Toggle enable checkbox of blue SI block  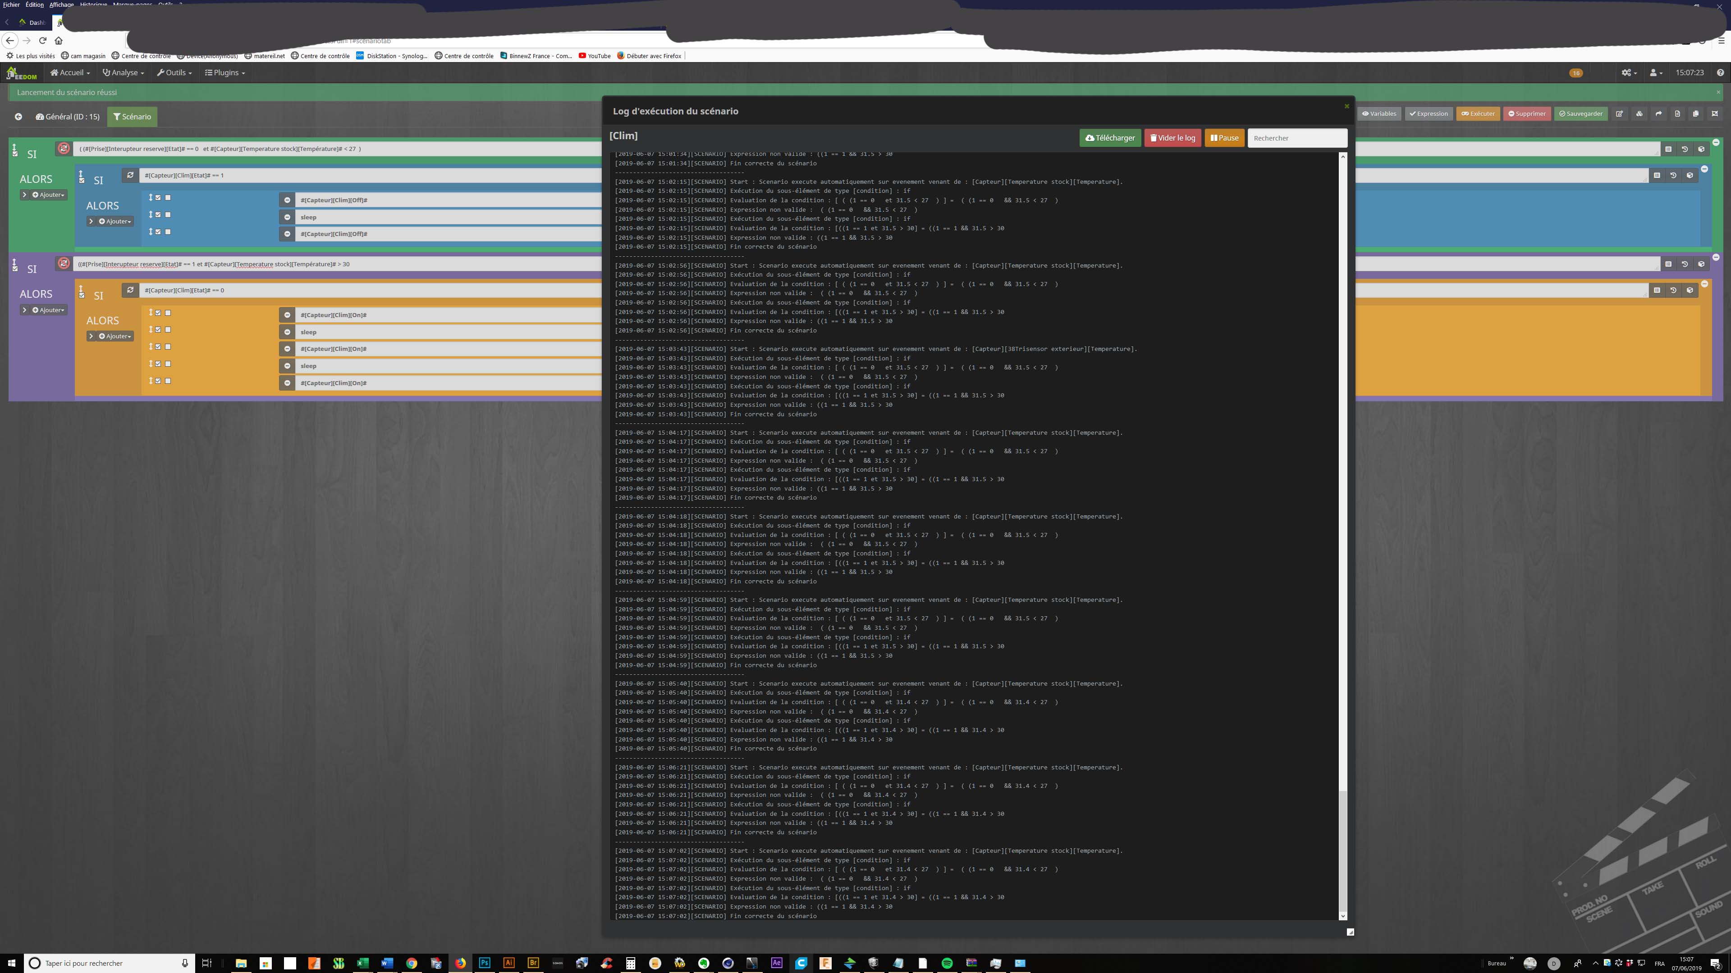point(81,181)
